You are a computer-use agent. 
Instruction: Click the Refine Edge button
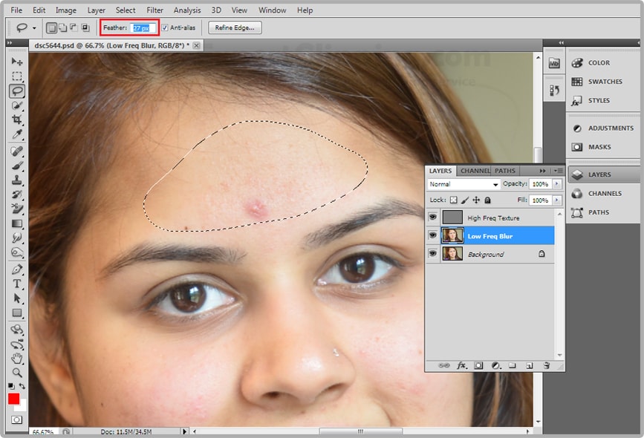click(x=235, y=27)
